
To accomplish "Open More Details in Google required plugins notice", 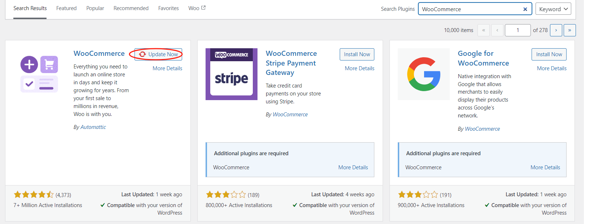I will click(545, 167).
